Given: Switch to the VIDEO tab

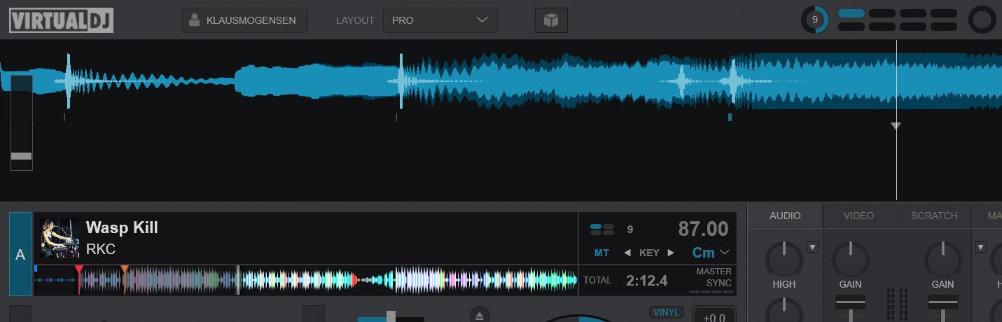Looking at the screenshot, I should click(x=858, y=216).
